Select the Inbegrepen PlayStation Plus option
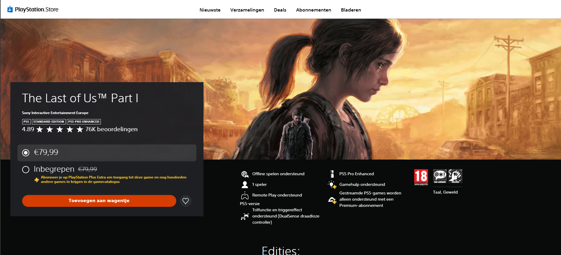Image resolution: width=561 pixels, height=255 pixels. (26, 170)
